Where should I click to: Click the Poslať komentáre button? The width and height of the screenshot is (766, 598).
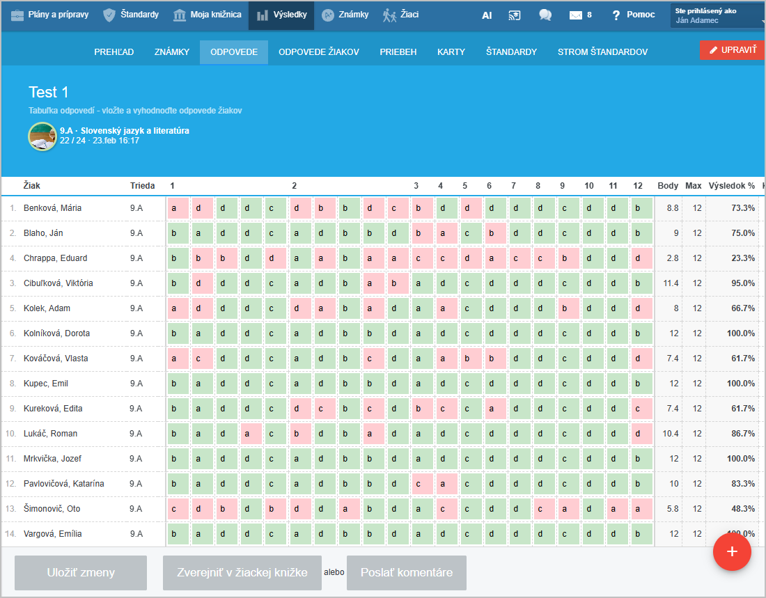tap(407, 573)
